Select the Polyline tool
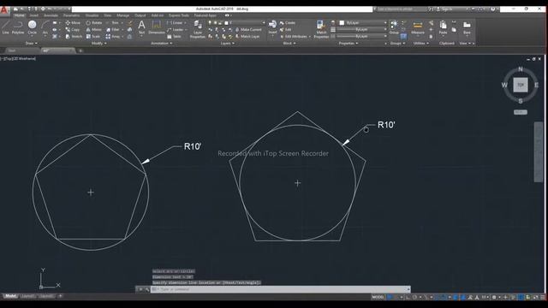This screenshot has width=548, height=308. (x=18, y=27)
